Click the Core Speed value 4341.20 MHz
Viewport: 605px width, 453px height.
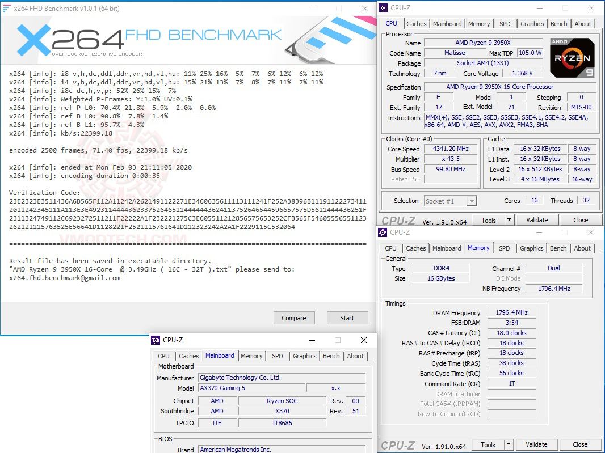(451, 149)
